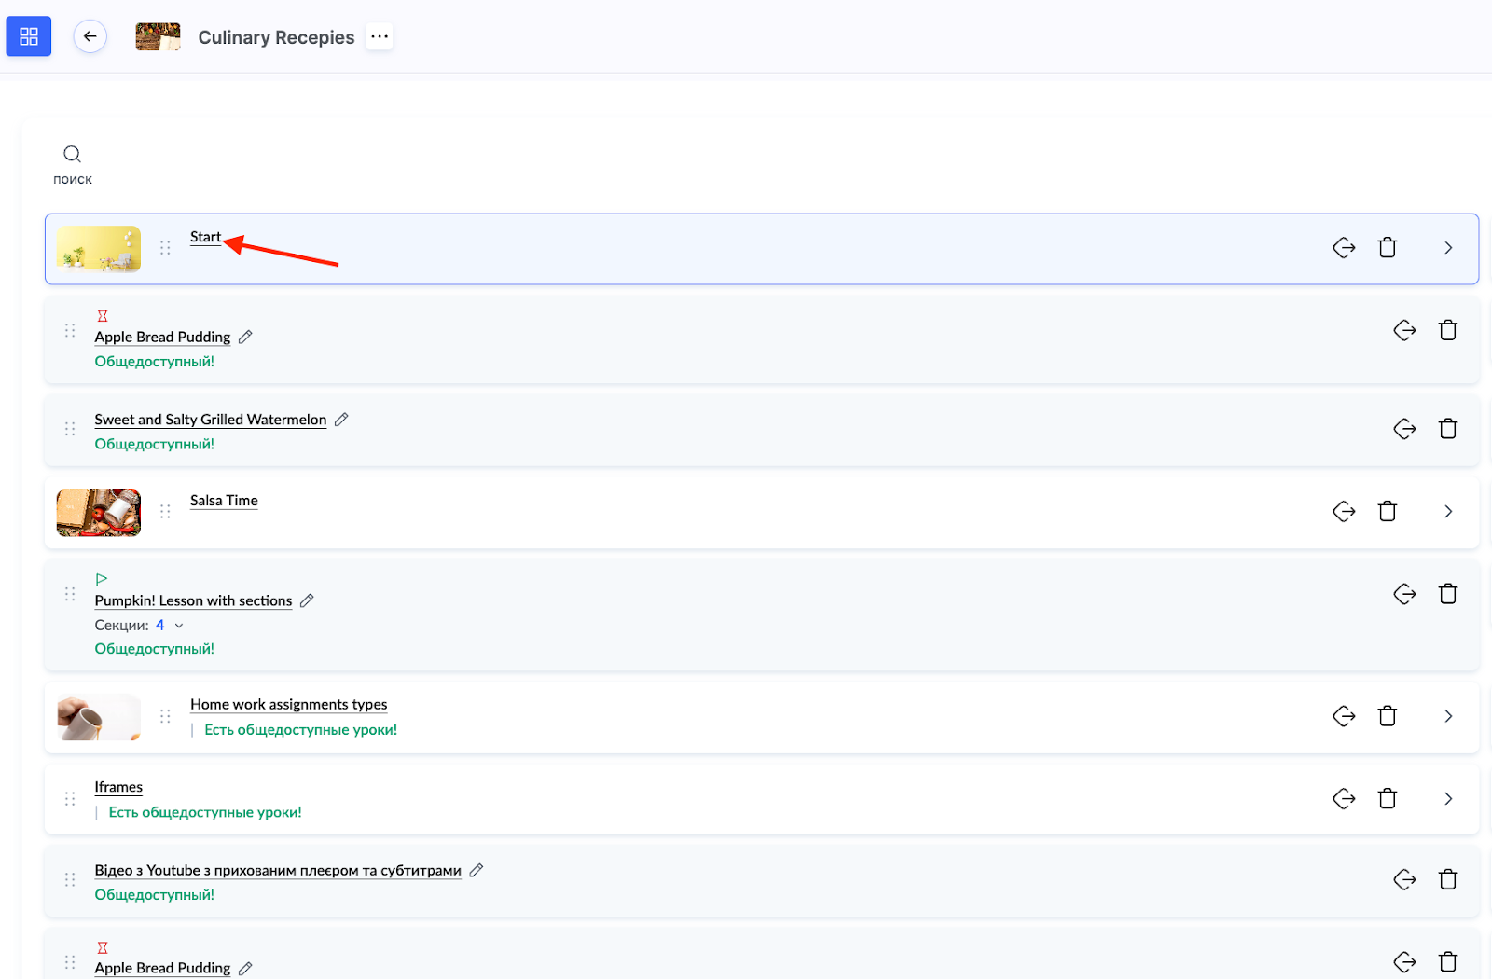The width and height of the screenshot is (1492, 979).
Task: Open Home work assignments types link
Action: (288, 705)
